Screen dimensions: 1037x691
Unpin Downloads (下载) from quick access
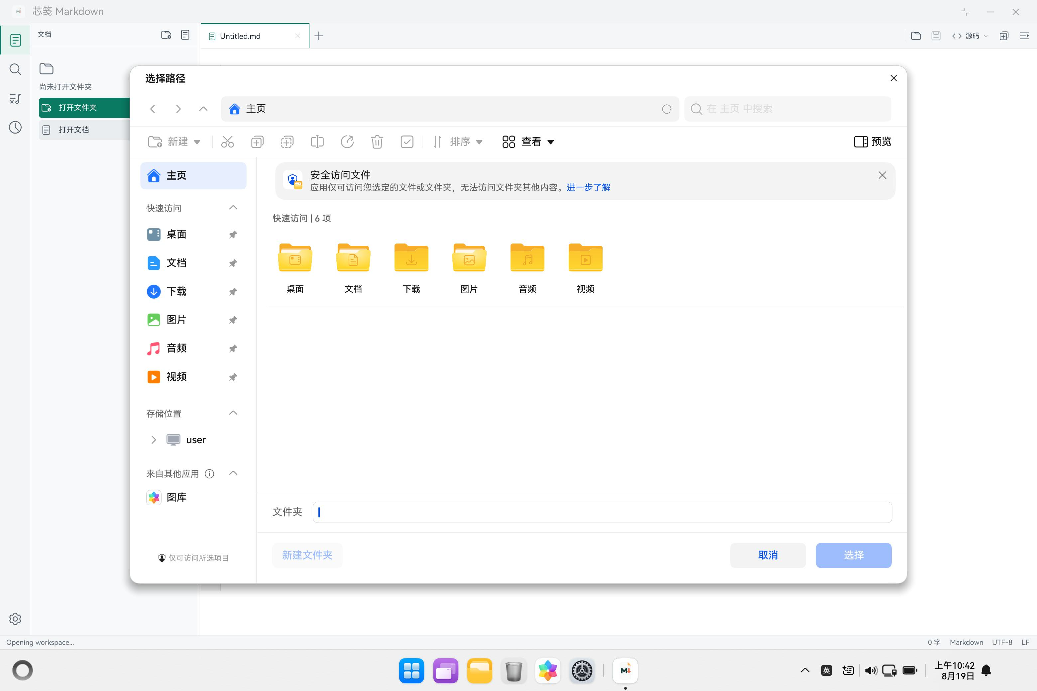(233, 292)
